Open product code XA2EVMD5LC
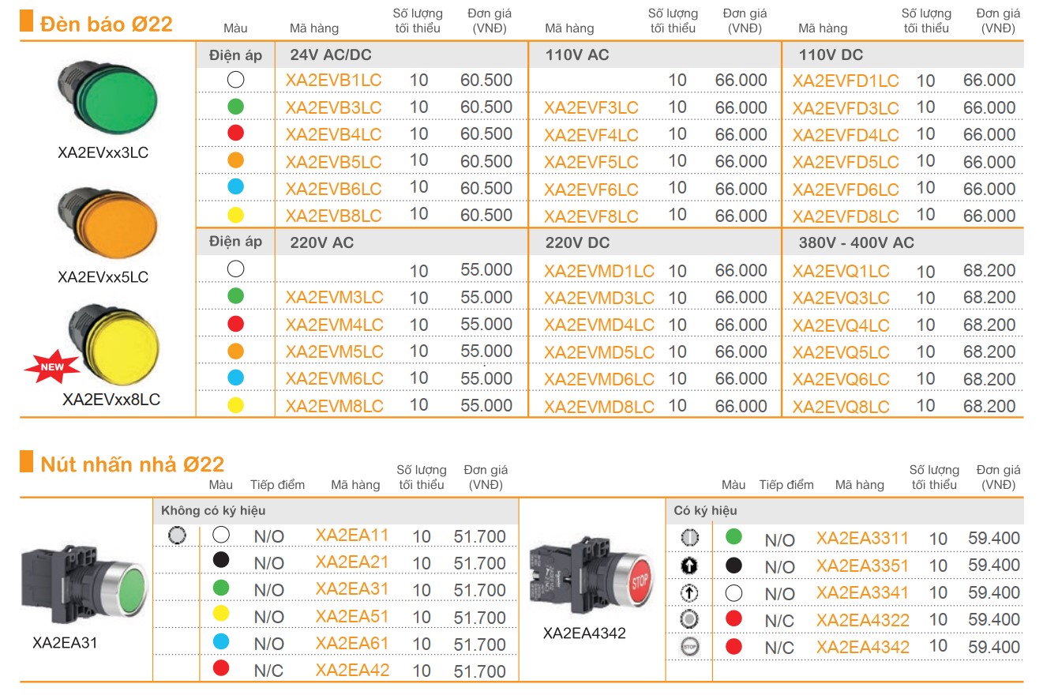Screen dimensions: 1043x699 pos(599,352)
